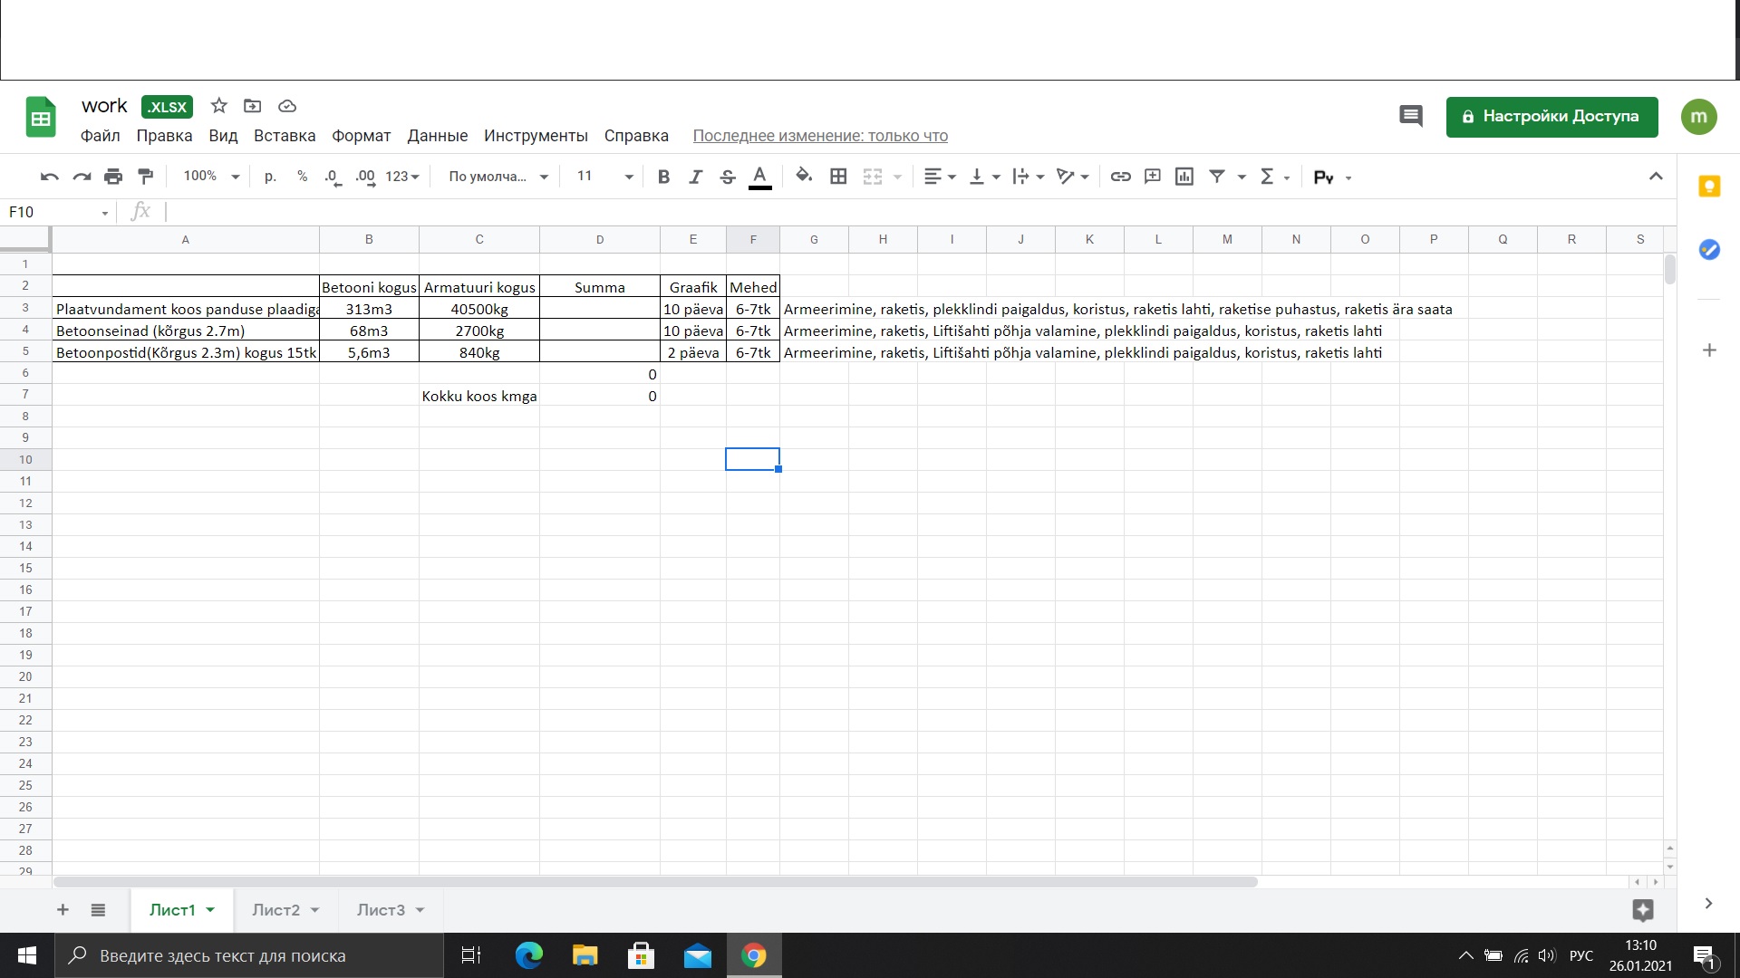This screenshot has height=978, width=1740.
Task: Open the borders tool
Action: tap(838, 177)
